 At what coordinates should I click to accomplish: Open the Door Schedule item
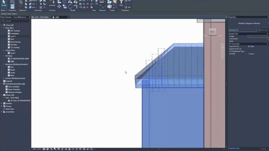click(14, 87)
